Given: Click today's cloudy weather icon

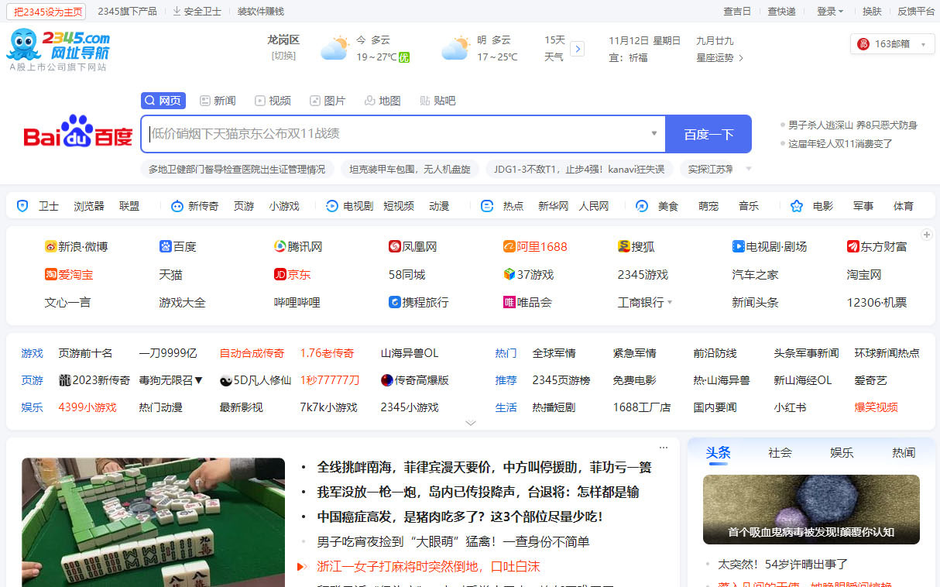Looking at the screenshot, I should tap(334, 48).
